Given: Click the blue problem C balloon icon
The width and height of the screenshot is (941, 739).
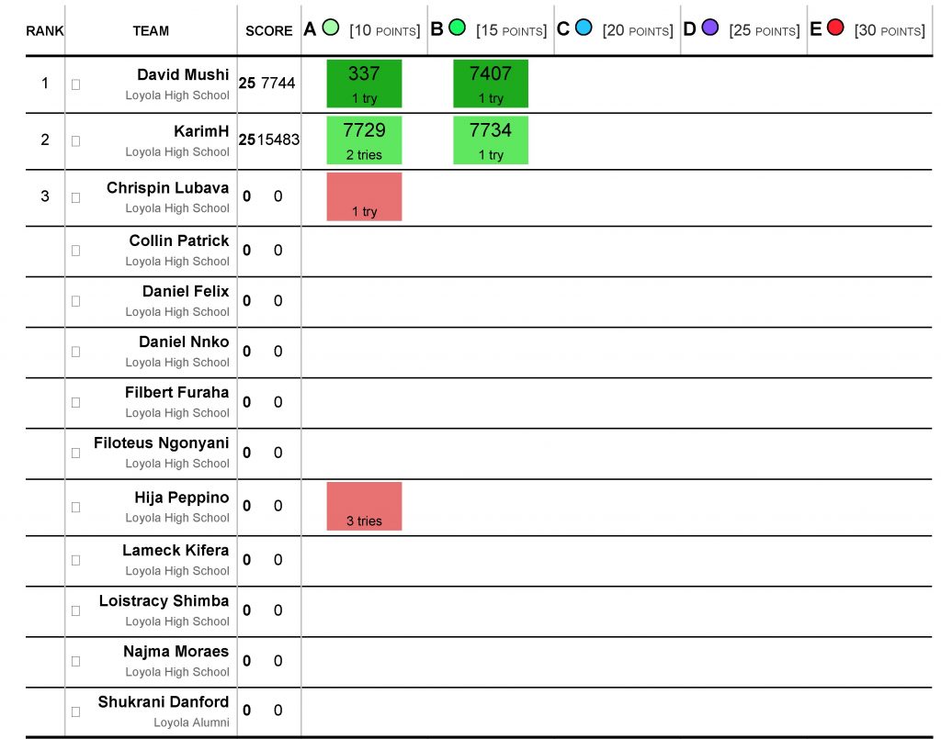Looking at the screenshot, I should coord(584,28).
